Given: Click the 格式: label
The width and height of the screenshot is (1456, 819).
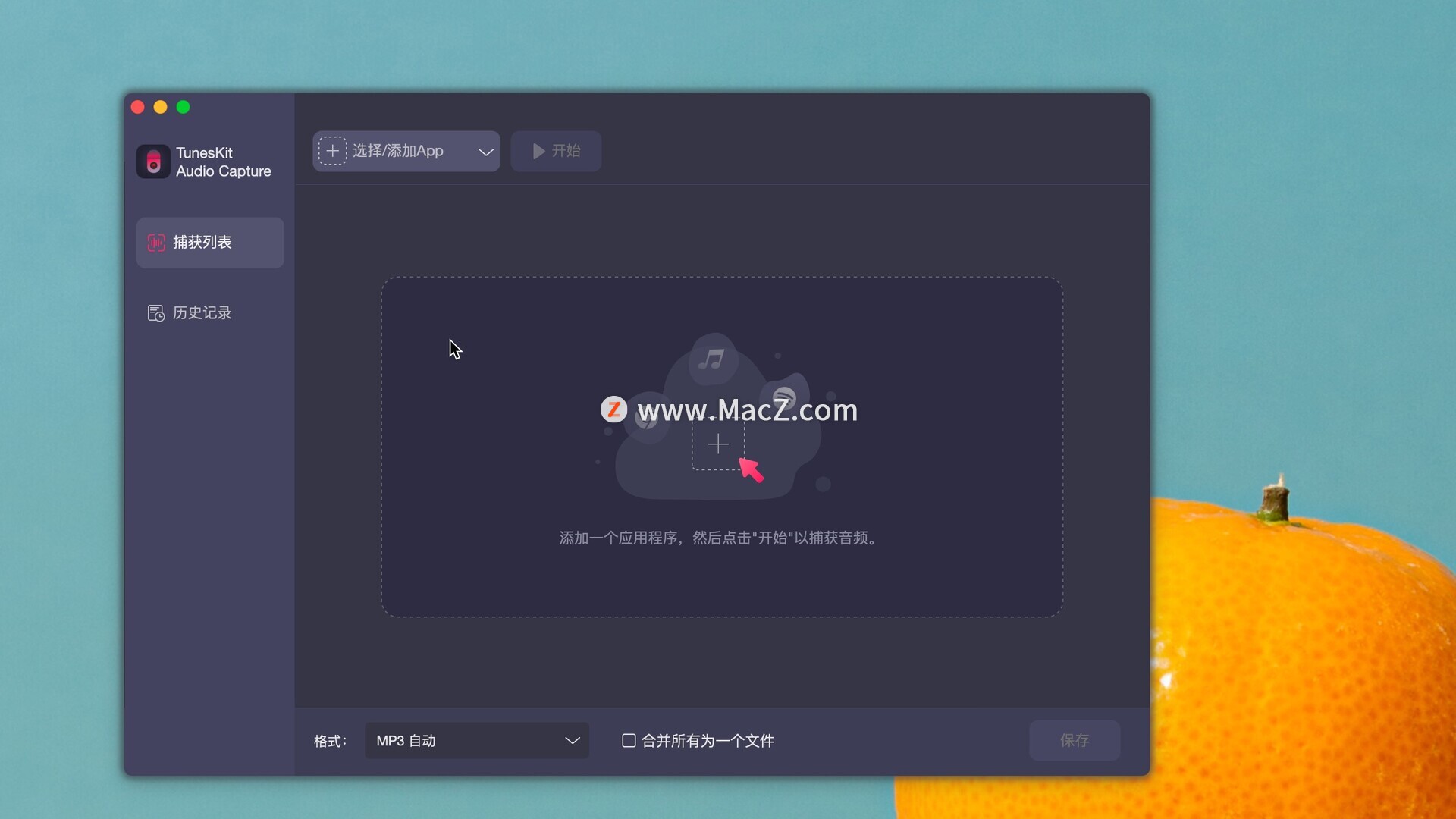Looking at the screenshot, I should 331,741.
